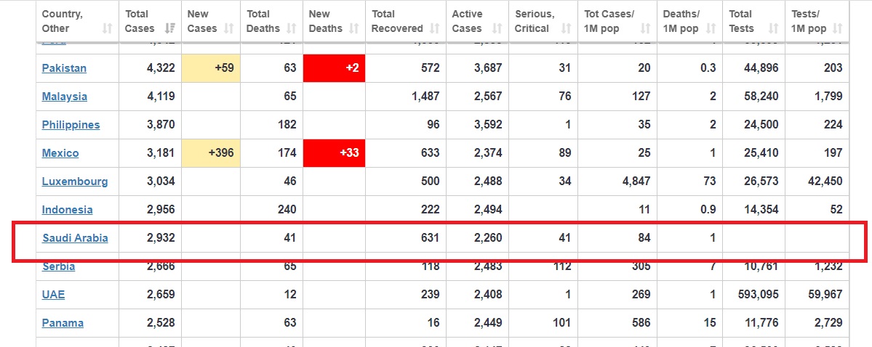This screenshot has width=872, height=347.
Task: Click the Active Cases column header
Action: point(477,21)
